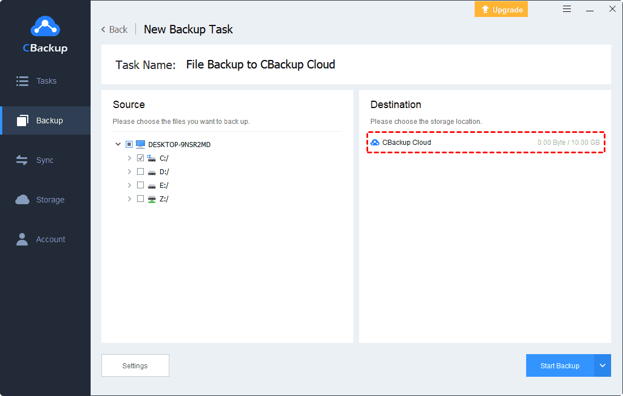The height and width of the screenshot is (396, 623).
Task: Click the Storage cloud icon in sidebar
Action: (22, 200)
